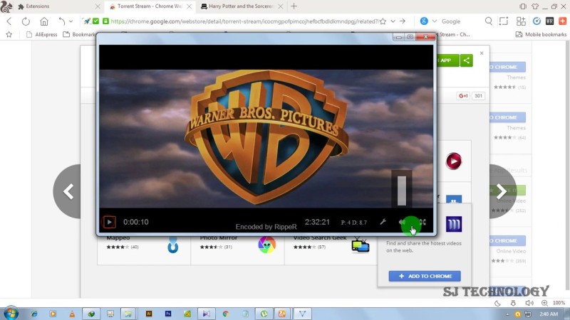Switch to the Harry Potter tab
This screenshot has width=570, height=320.
pos(237,6)
